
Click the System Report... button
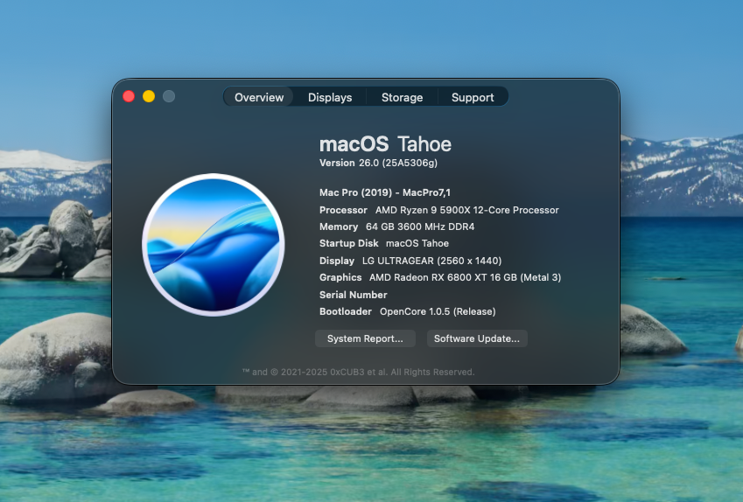point(365,338)
